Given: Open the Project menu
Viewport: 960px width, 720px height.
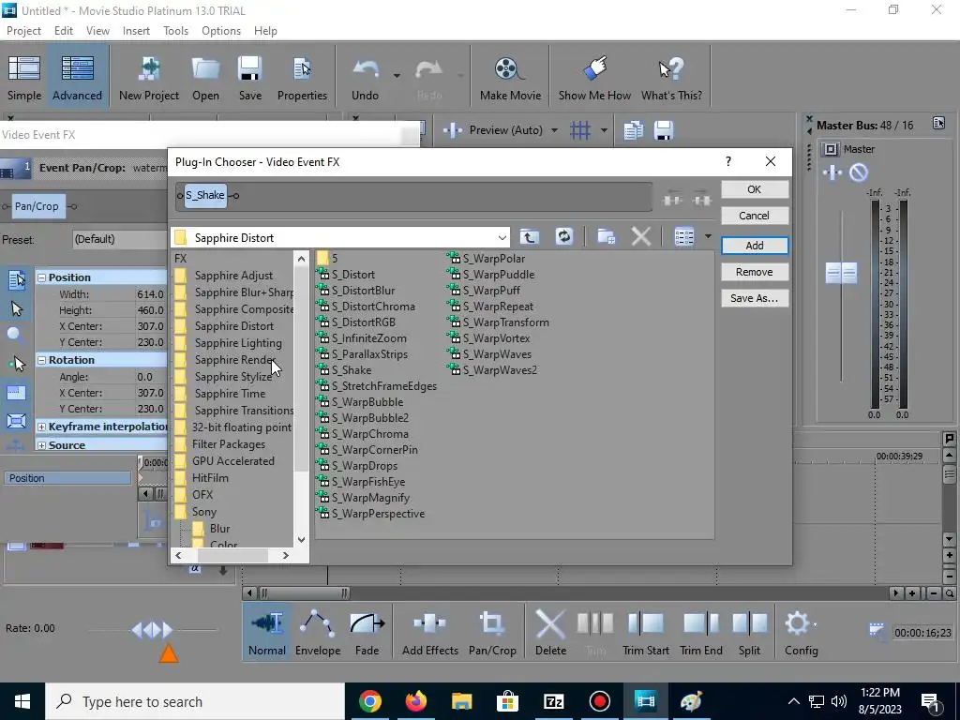Looking at the screenshot, I should tap(23, 31).
